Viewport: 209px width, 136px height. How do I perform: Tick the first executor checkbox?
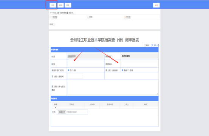[x=51, y=17]
